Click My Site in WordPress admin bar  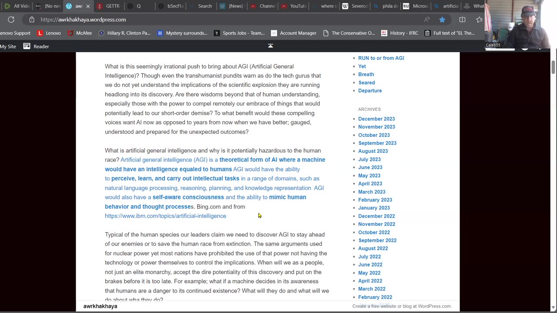click(8, 46)
